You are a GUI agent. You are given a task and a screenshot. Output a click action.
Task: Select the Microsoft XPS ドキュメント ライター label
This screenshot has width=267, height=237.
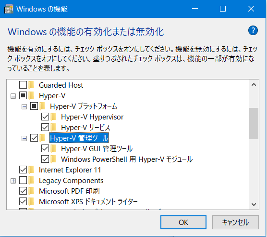88,202
